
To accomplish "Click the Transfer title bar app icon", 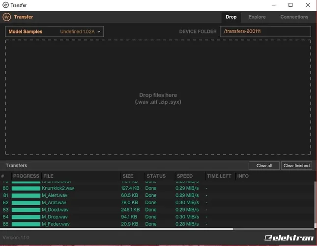I will coord(5,5).
